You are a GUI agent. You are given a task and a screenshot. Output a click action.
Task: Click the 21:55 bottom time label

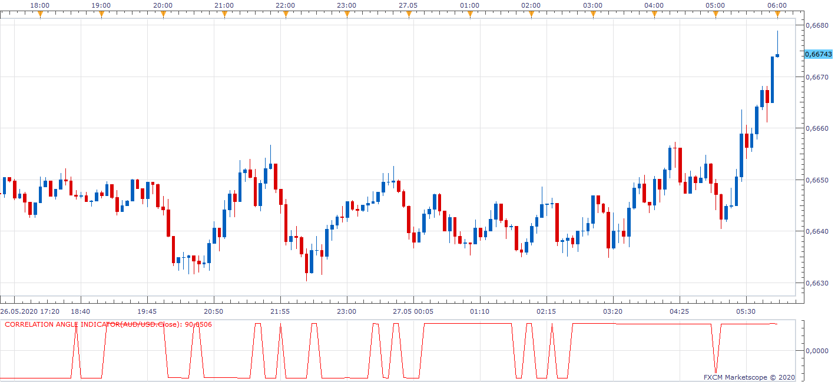coord(280,311)
